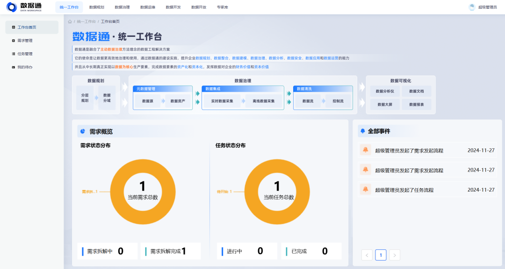The width and height of the screenshot is (505, 269).
Task: Click the 当前需求总数 donut chart
Action: [143, 192]
